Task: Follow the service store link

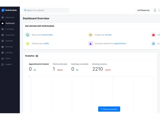Action: coord(47,35)
